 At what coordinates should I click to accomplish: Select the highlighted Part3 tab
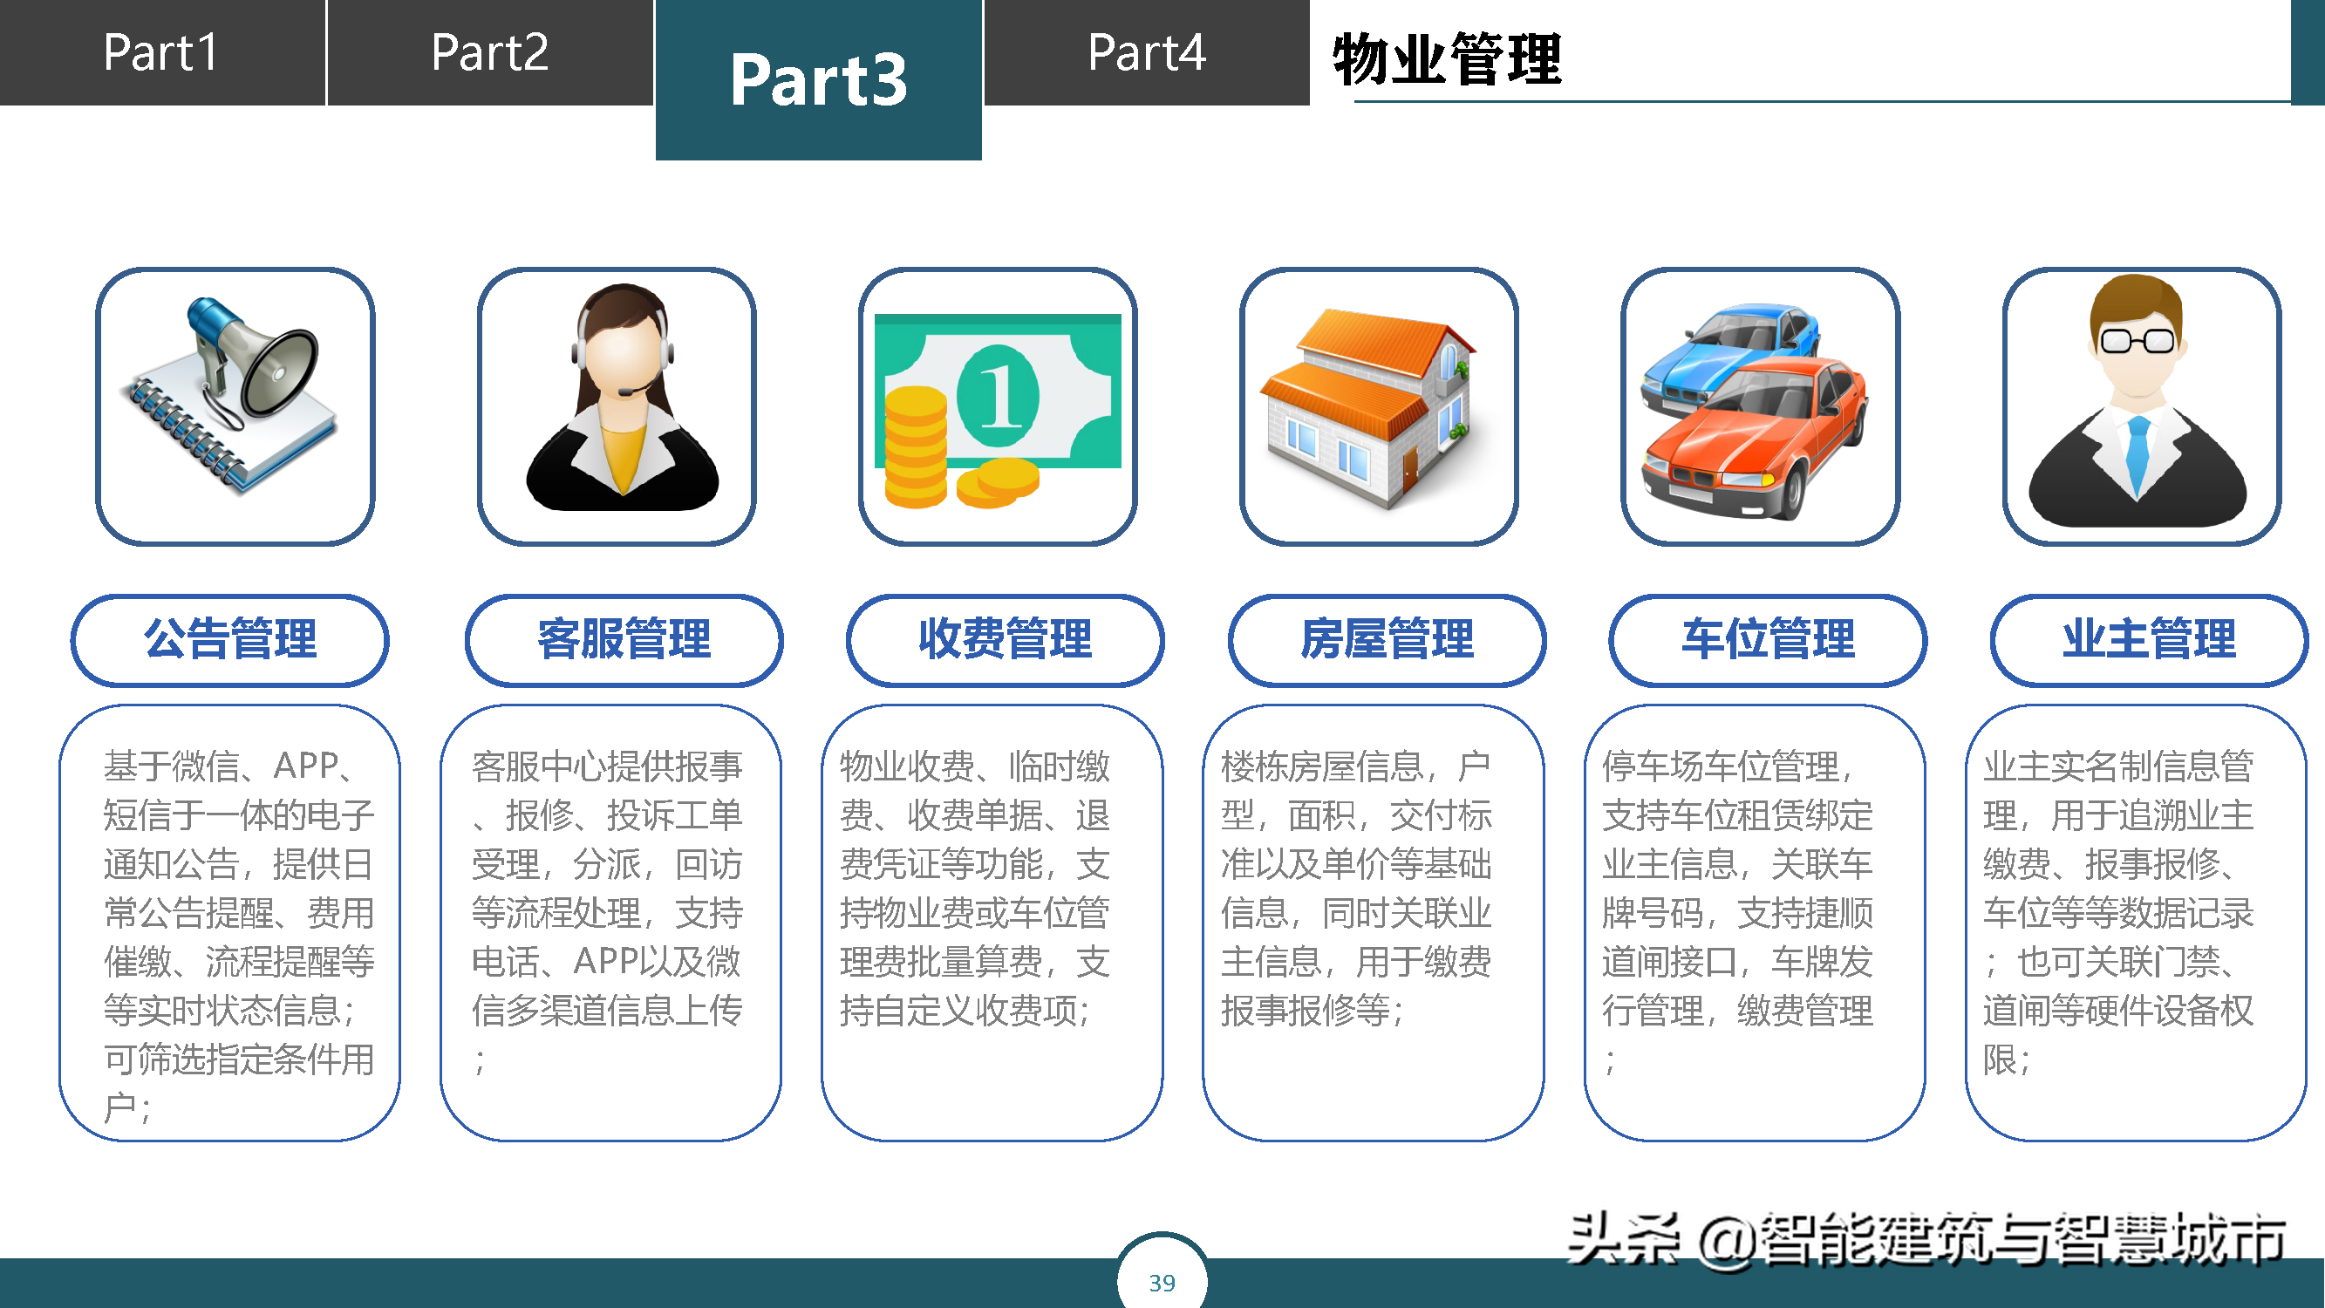(x=819, y=79)
